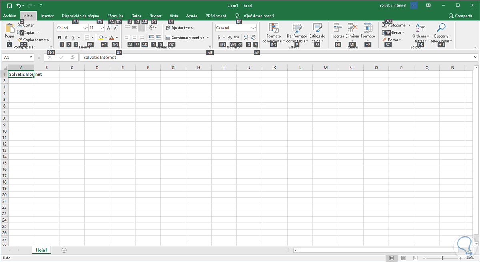Click column header D
This screenshot has width=480, height=262.
pyautogui.click(x=97, y=68)
